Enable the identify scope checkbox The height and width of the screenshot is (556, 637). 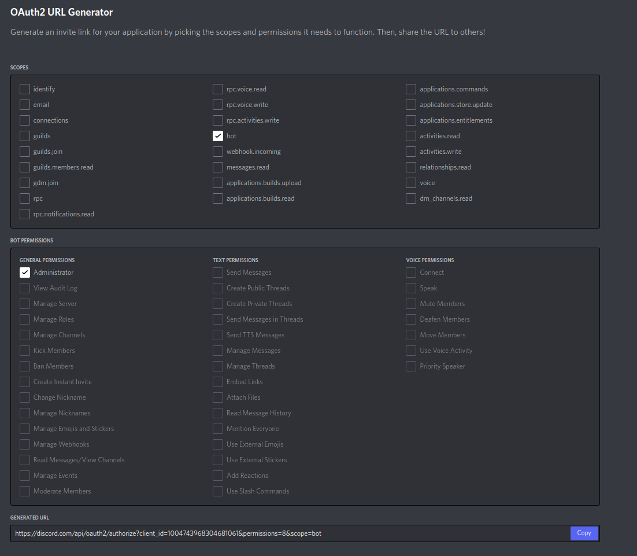point(24,89)
